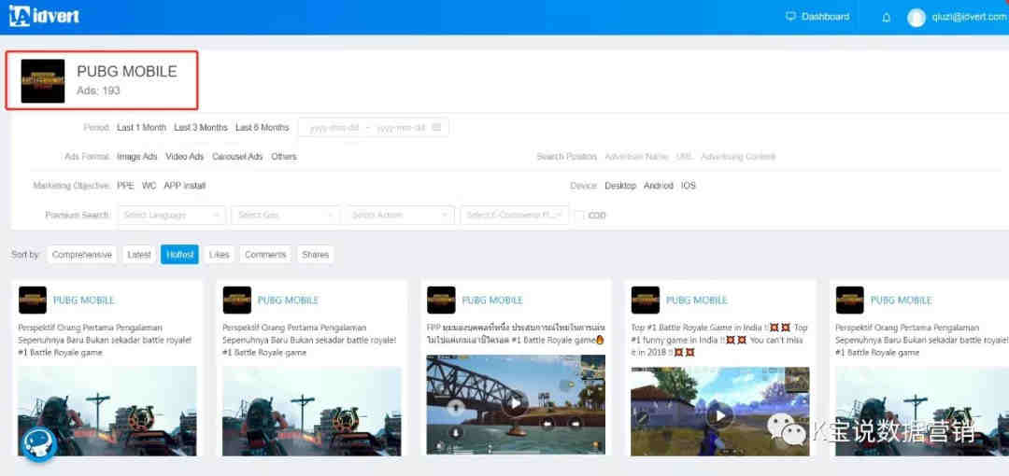Click advertiser avatar on the Thai FPP ad
1009x476 pixels.
[x=441, y=301]
